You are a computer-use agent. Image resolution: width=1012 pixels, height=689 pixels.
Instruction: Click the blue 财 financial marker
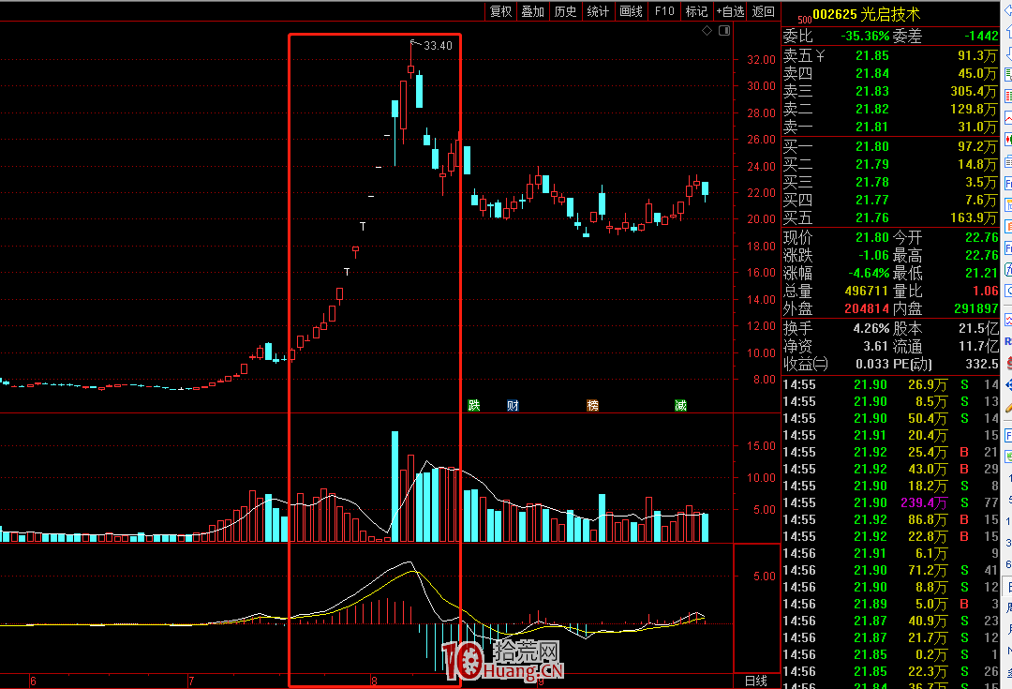tap(513, 406)
